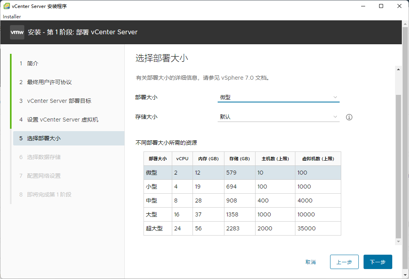
Task: Expand chevron arrow of 存储大小 field
Action: tap(335, 117)
